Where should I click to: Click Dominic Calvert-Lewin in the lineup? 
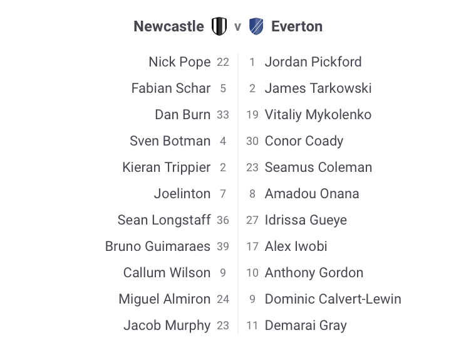click(333, 299)
